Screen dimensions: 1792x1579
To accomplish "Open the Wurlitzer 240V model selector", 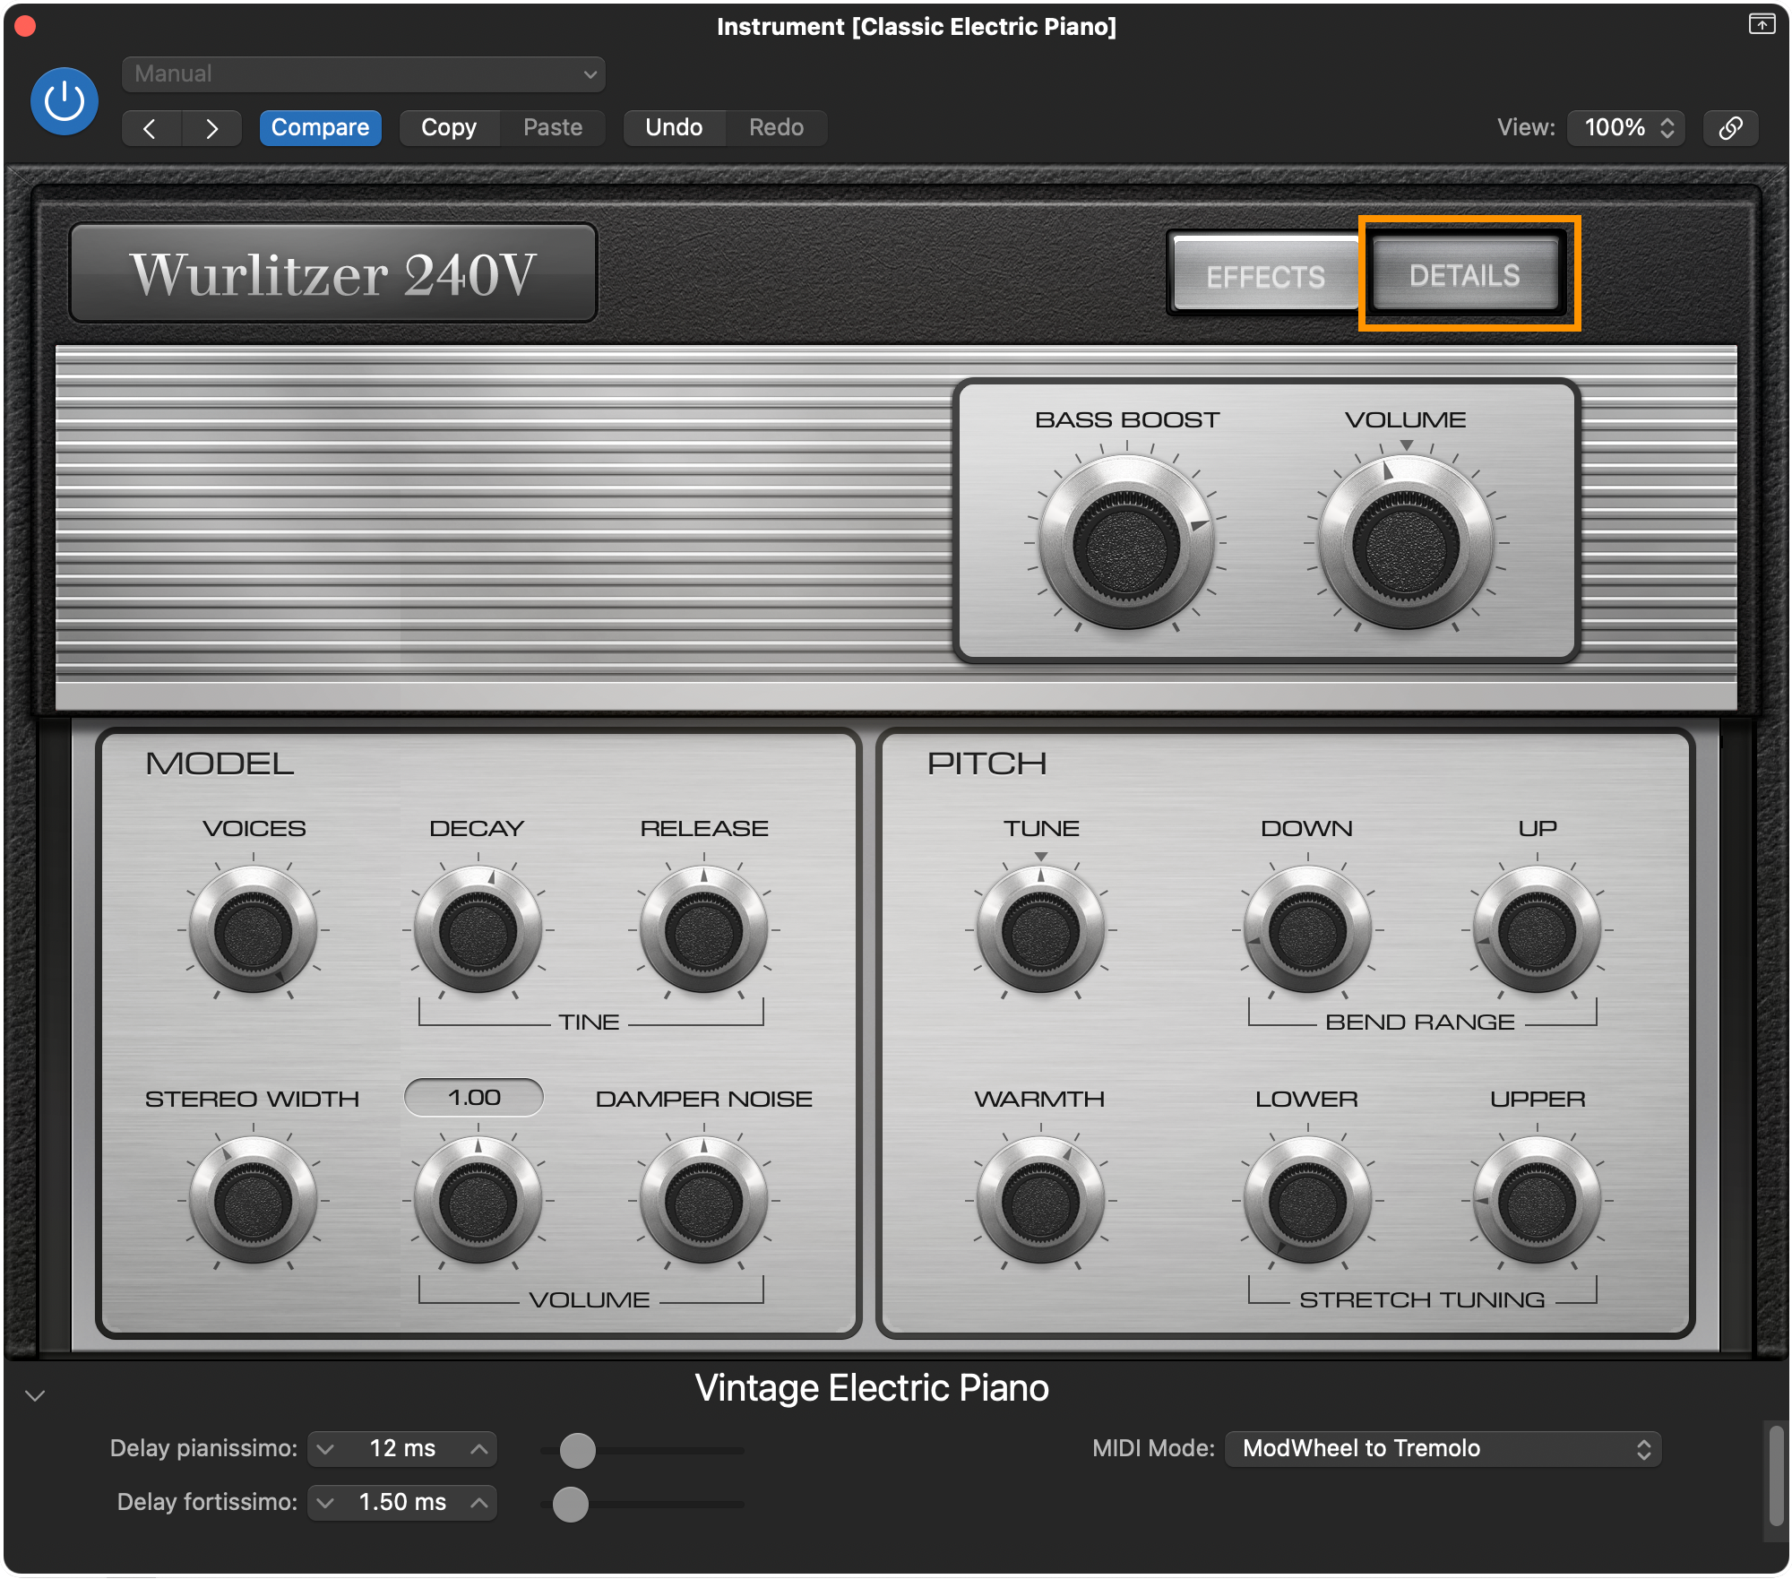I will (x=333, y=273).
